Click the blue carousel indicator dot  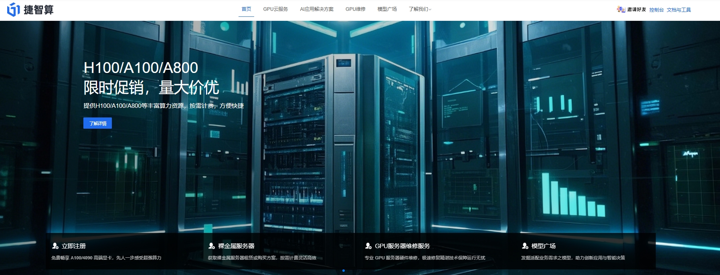(344, 271)
